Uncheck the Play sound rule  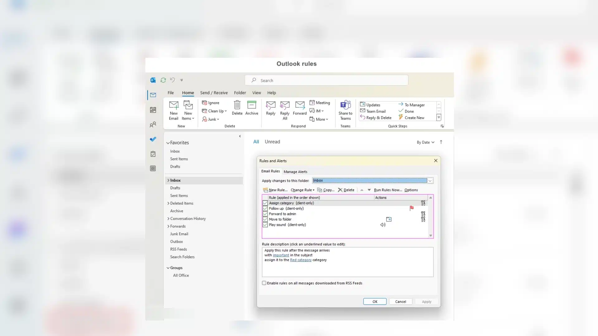click(265, 225)
